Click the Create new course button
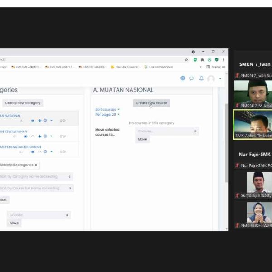This screenshot has width=272, height=272. click(x=151, y=103)
